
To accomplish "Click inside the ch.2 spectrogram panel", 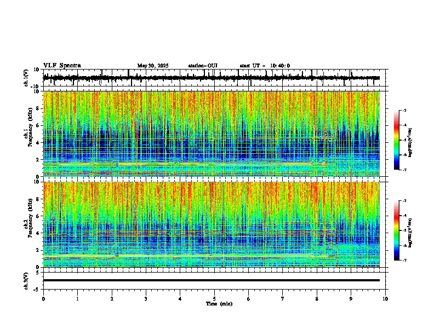I will tap(212, 224).
